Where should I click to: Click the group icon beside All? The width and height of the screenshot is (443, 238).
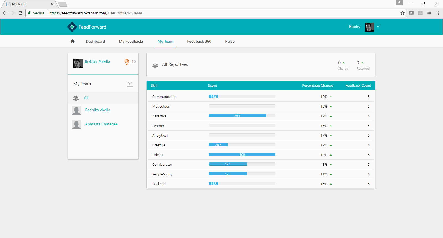76,98
